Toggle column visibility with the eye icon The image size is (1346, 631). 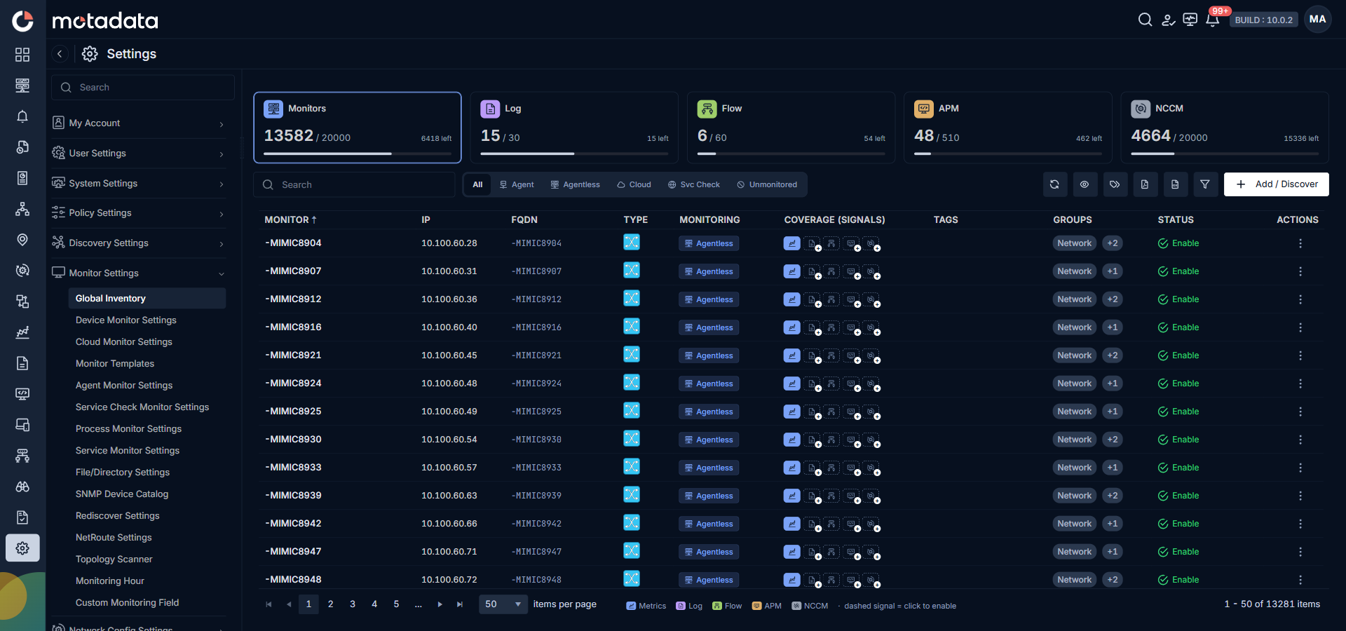[x=1085, y=184]
